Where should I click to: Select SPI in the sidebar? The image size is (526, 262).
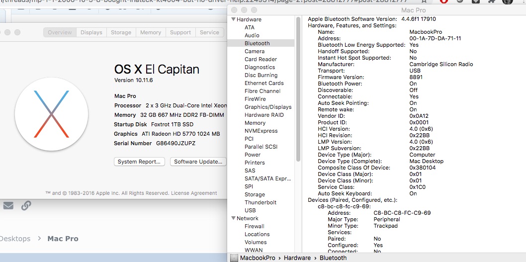249,186
